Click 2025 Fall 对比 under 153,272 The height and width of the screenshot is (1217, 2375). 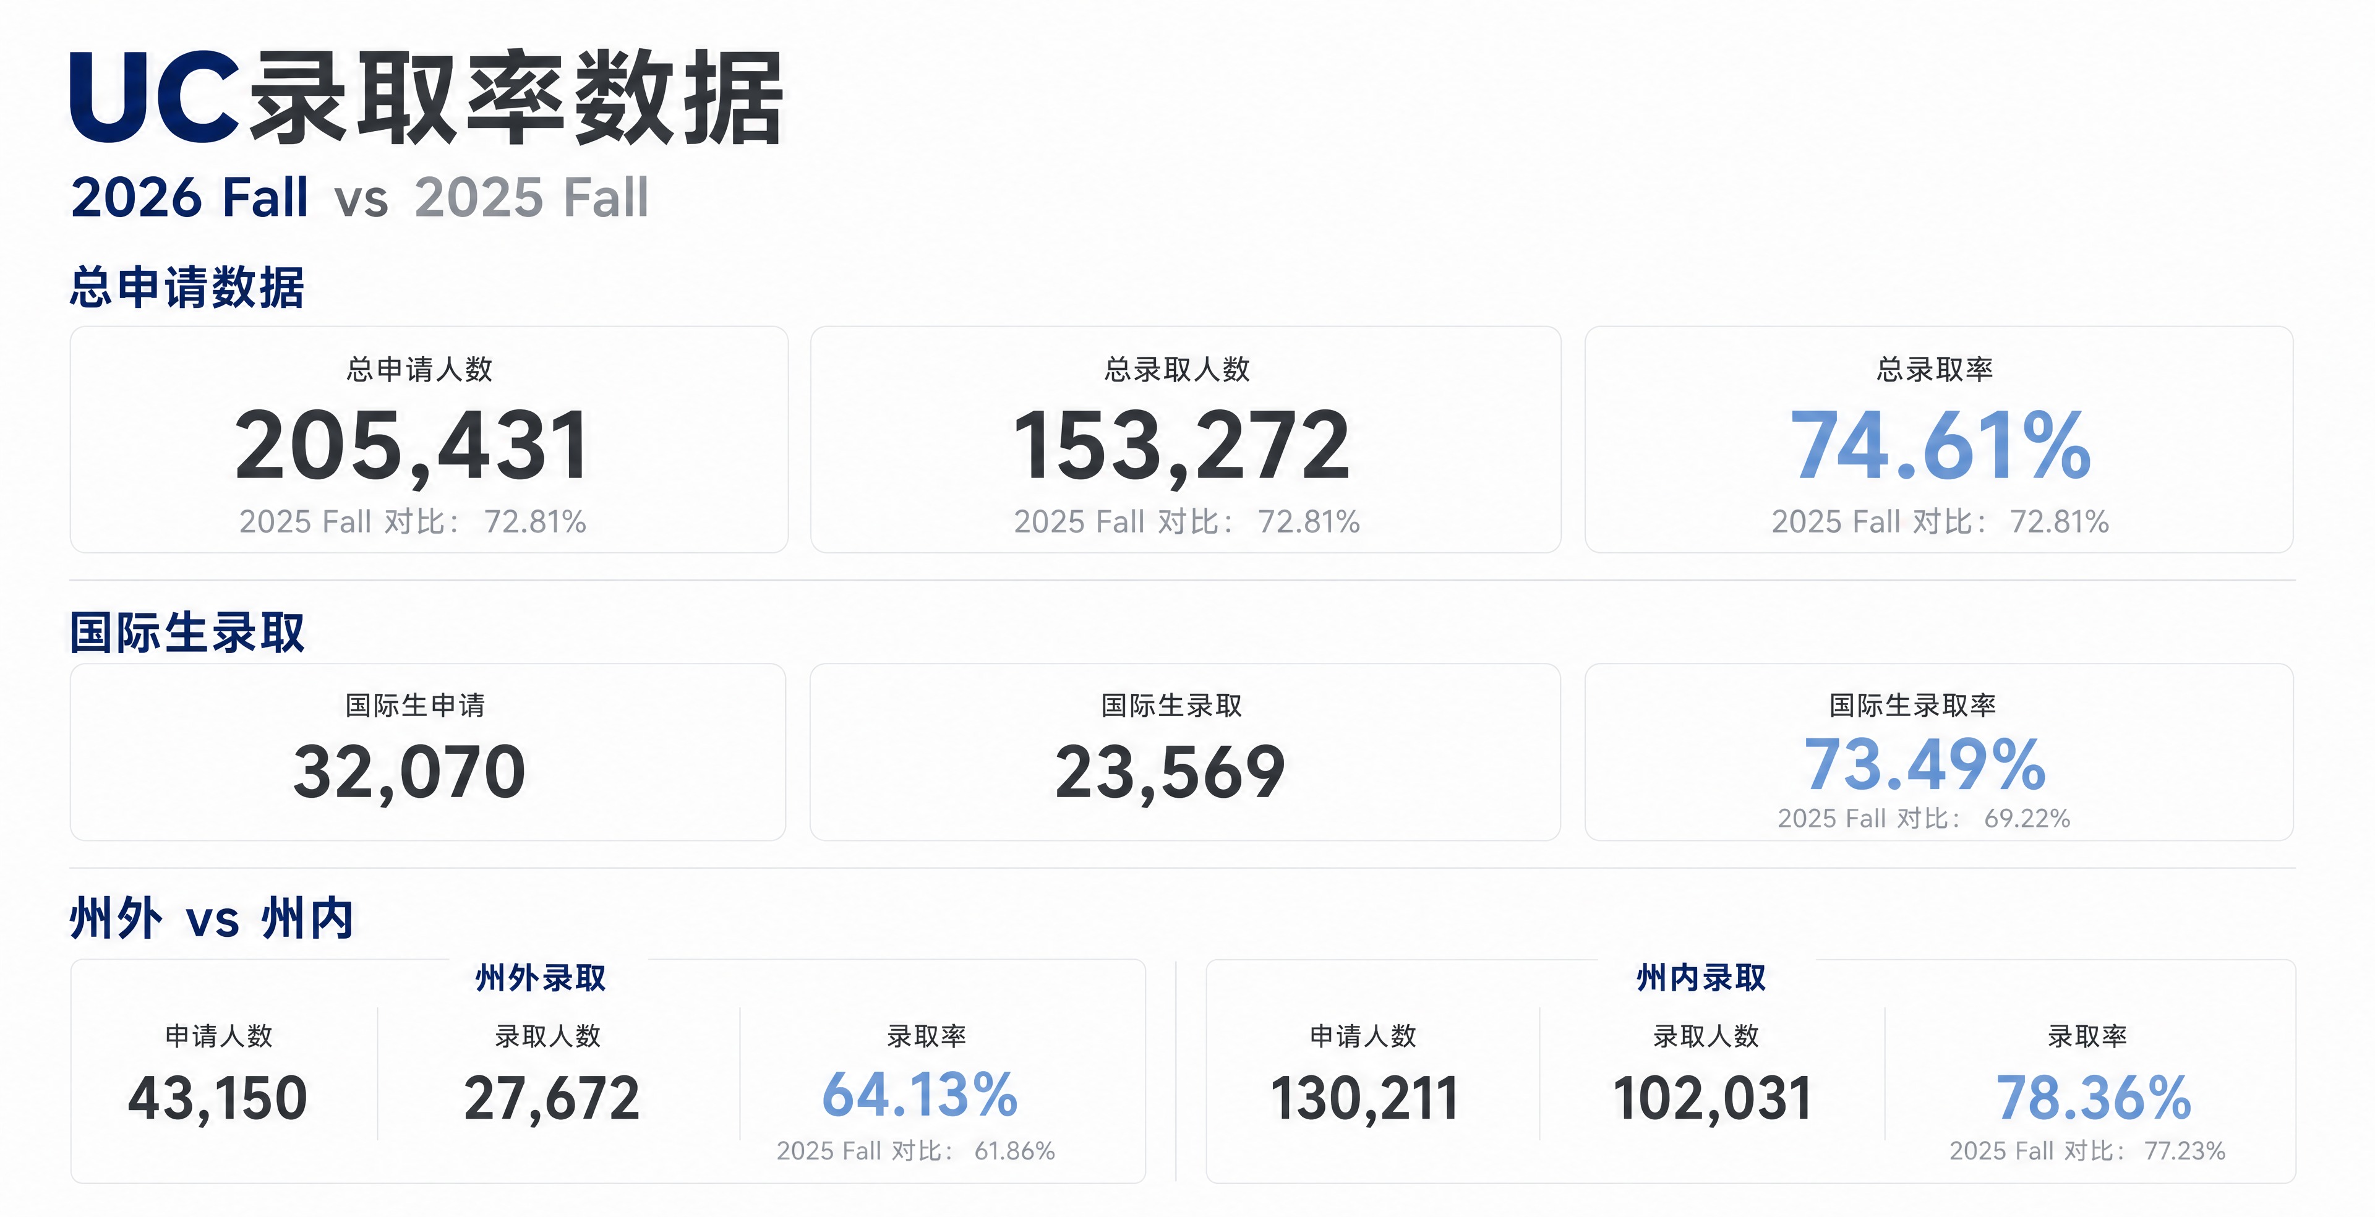coord(1187,522)
